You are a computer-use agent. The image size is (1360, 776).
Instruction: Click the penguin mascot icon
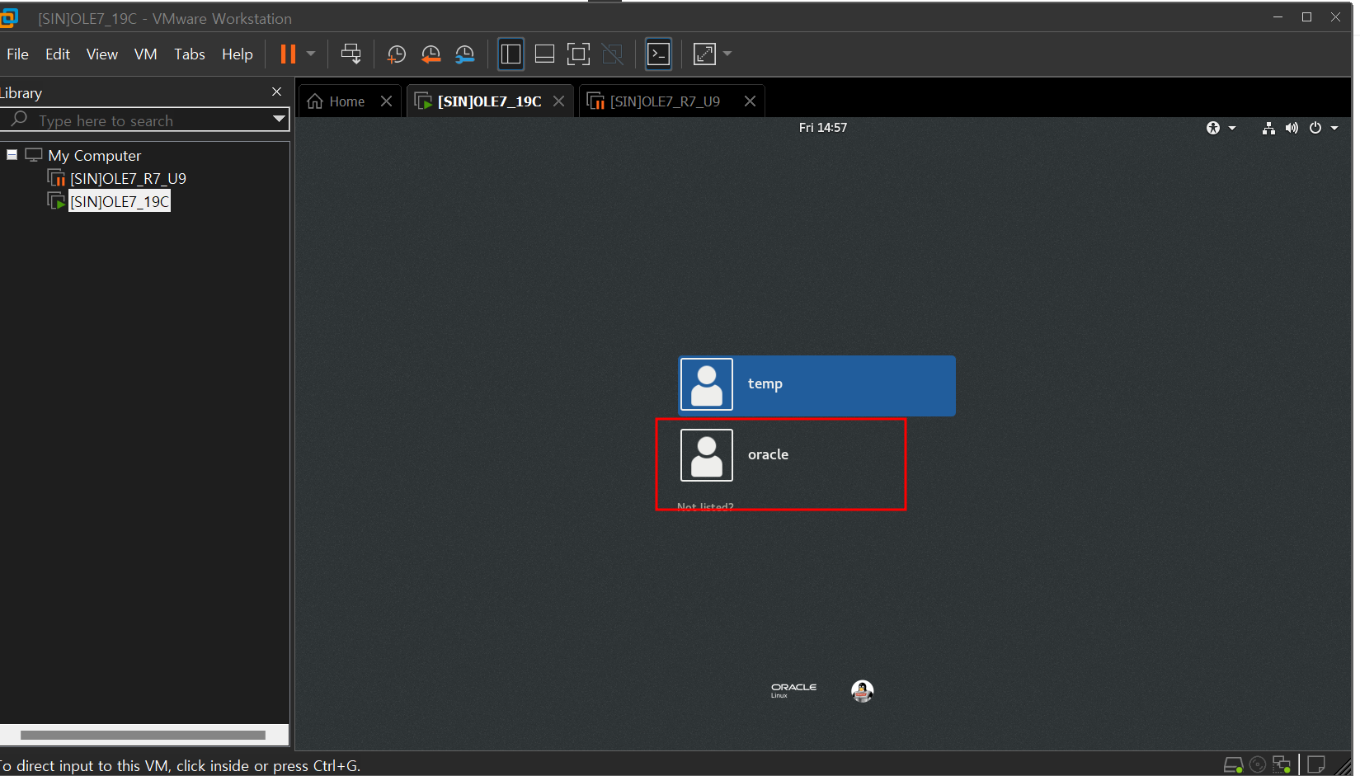tap(863, 691)
